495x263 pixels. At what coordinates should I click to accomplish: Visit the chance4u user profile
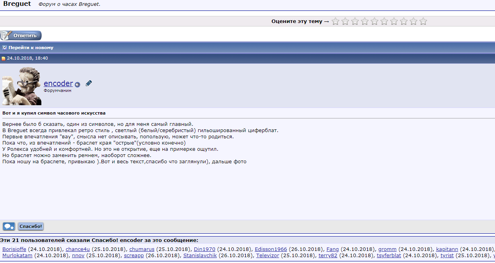click(x=78, y=249)
